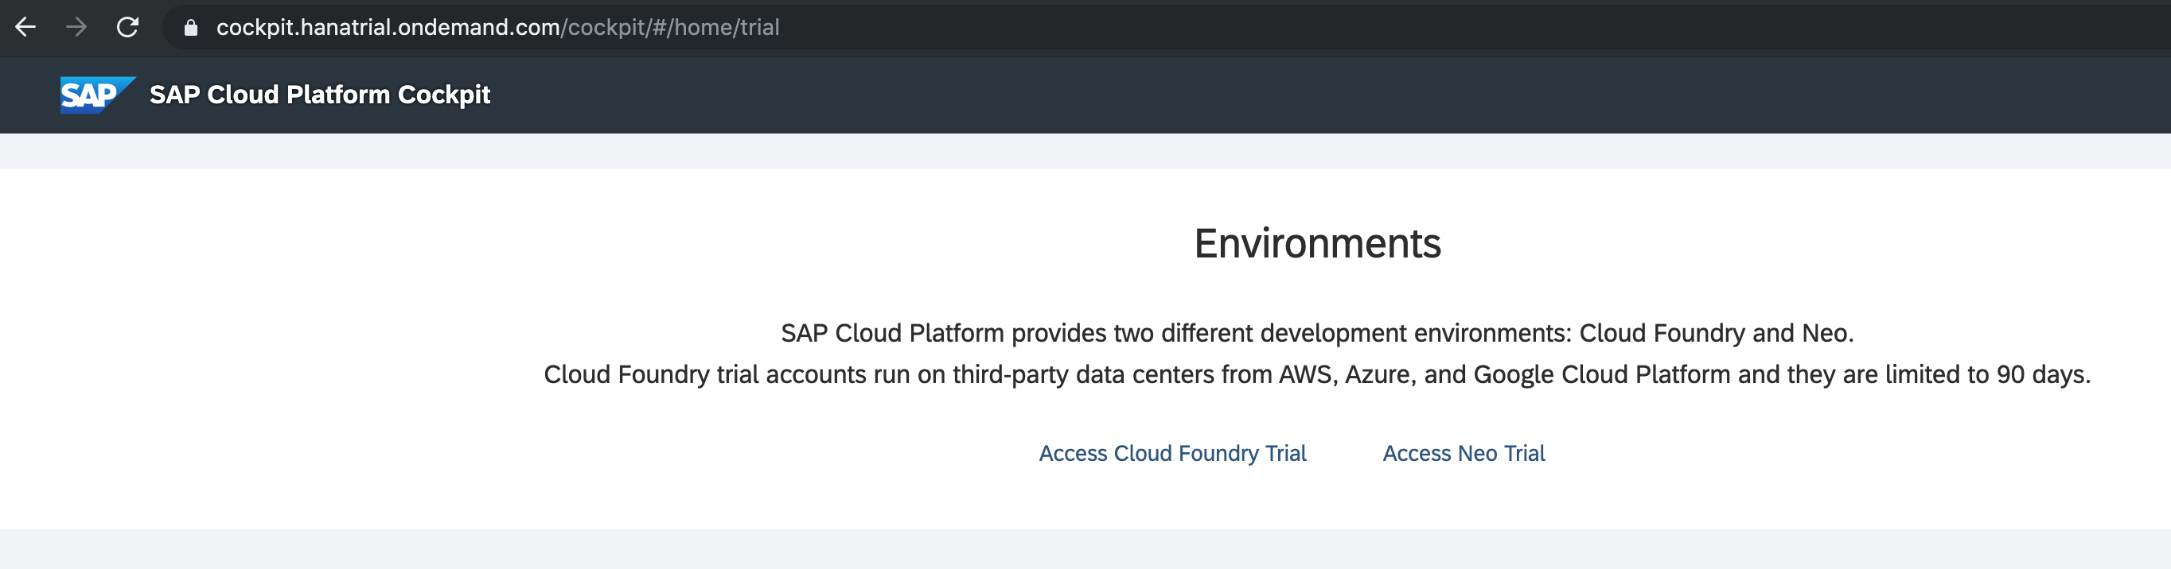This screenshot has width=2171, height=569.
Task: Click the Environments heading
Action: (x=1317, y=243)
